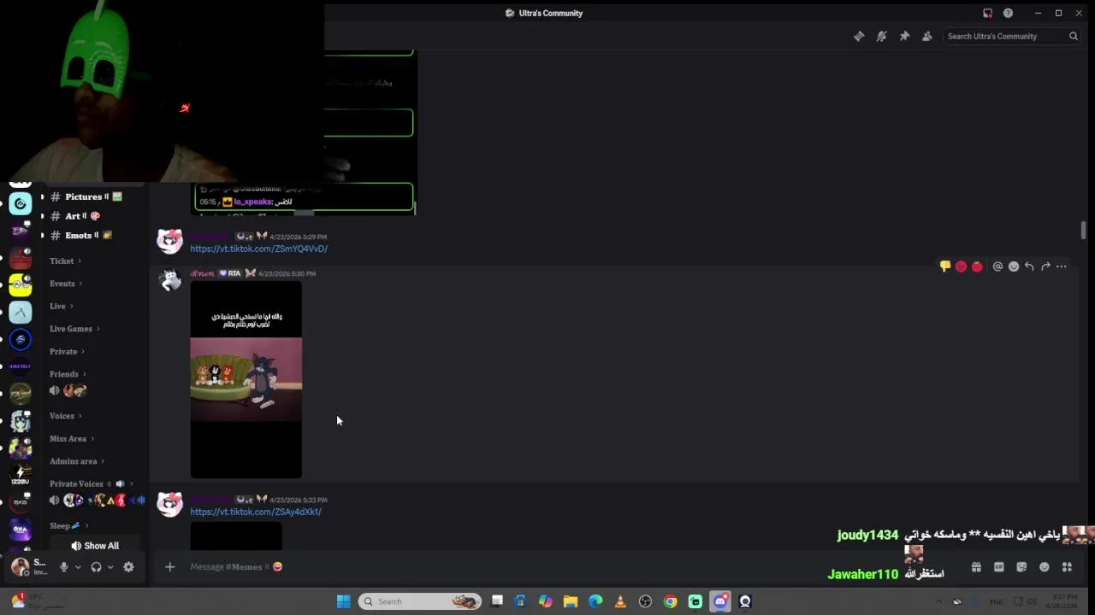Click the avatar of the 5:29 PM message

pos(169,241)
